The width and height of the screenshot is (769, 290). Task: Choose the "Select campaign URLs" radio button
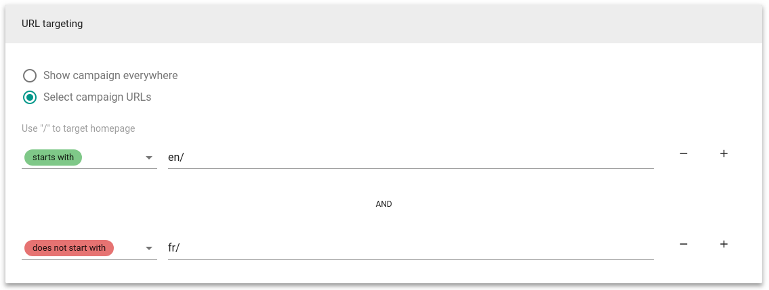30,97
